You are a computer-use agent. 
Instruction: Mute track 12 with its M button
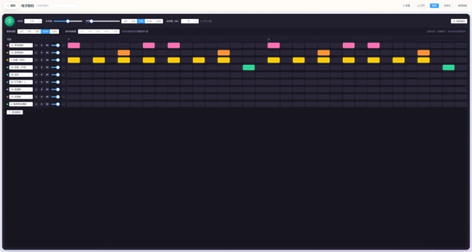point(47,45)
